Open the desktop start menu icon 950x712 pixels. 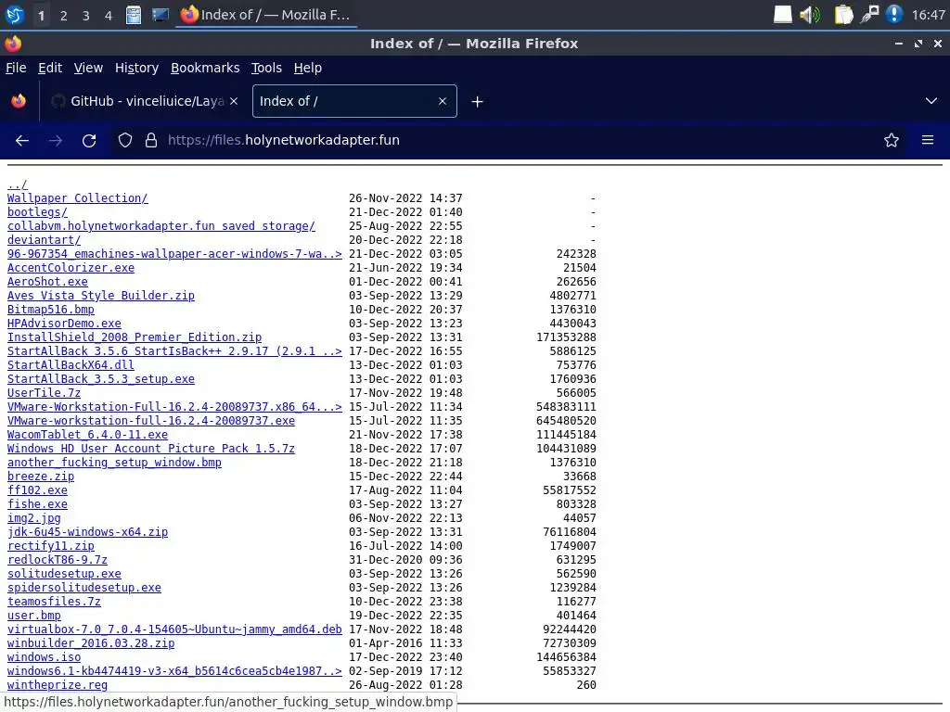coord(15,15)
